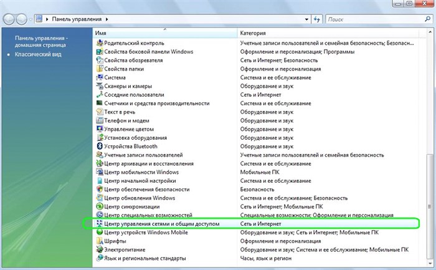436x270 pixels.
Task: Click the Центр обеспечения безопасности shield icon
Action: pos(100,190)
